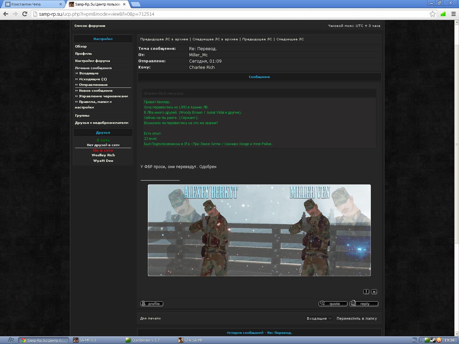The width and height of the screenshot is (459, 344).
Task: Click the page scrollbar up arrow
Action: [x=456, y=22]
